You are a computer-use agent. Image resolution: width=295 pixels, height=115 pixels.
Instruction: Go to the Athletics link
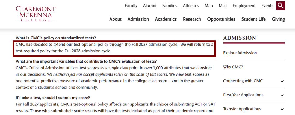(x=191, y=6)
